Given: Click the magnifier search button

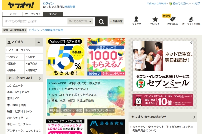Looking at the screenshot, I should point(101,21).
